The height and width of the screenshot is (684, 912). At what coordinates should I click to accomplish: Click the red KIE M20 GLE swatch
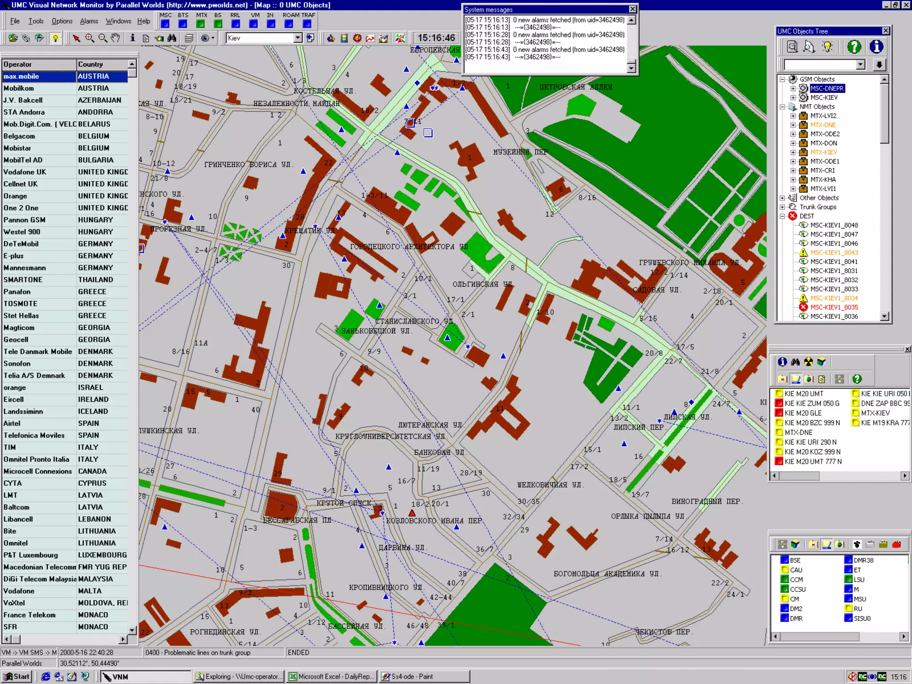(779, 413)
